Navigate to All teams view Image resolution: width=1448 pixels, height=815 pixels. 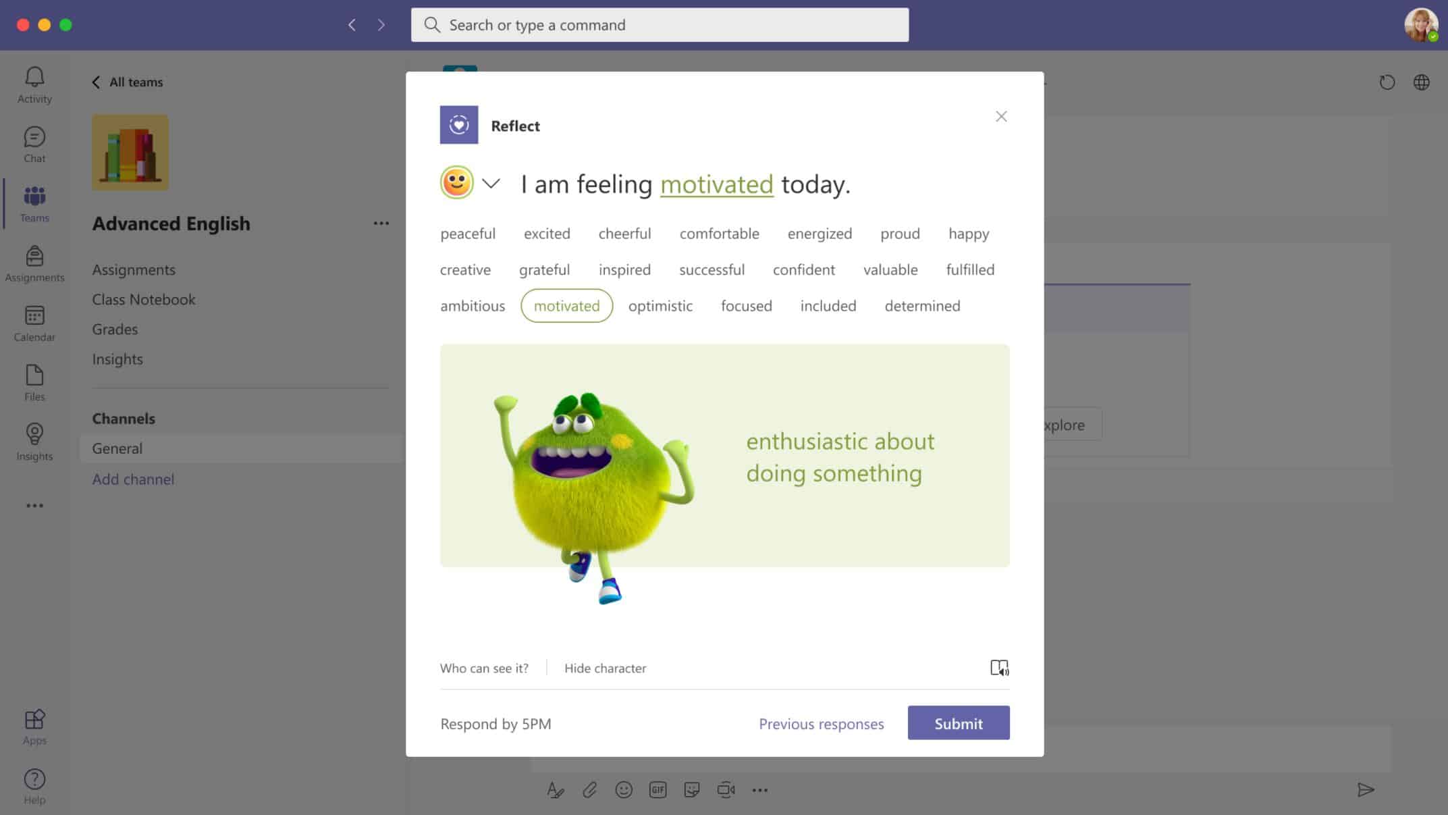point(128,82)
